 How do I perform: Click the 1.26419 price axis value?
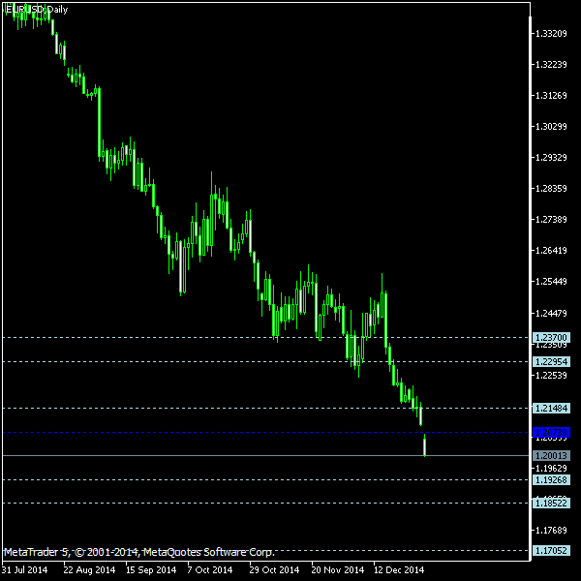551,251
